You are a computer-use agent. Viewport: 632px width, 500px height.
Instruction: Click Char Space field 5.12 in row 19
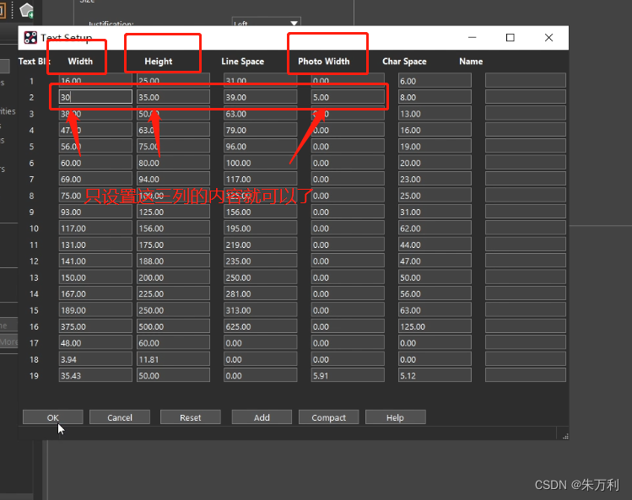coord(435,375)
